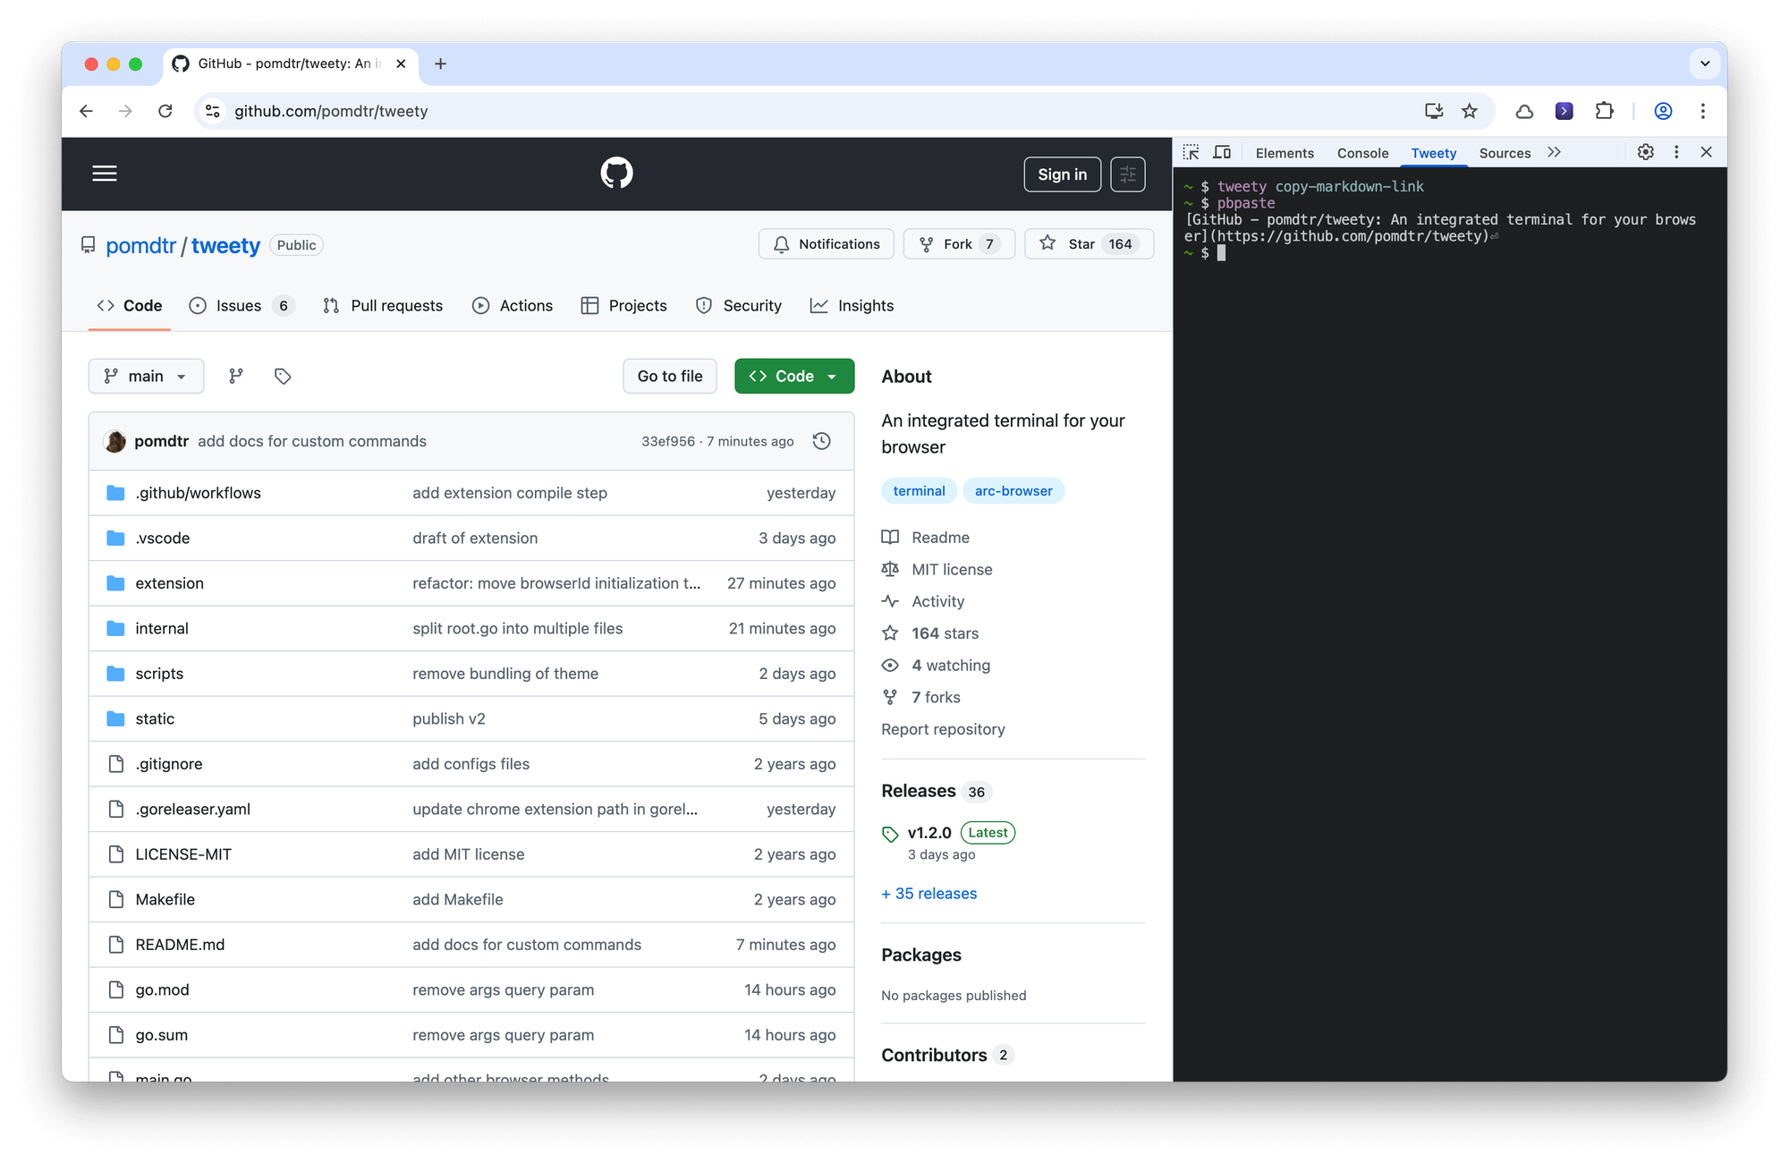Click the browser reload button
This screenshot has height=1163, width=1789.
pyautogui.click(x=165, y=111)
